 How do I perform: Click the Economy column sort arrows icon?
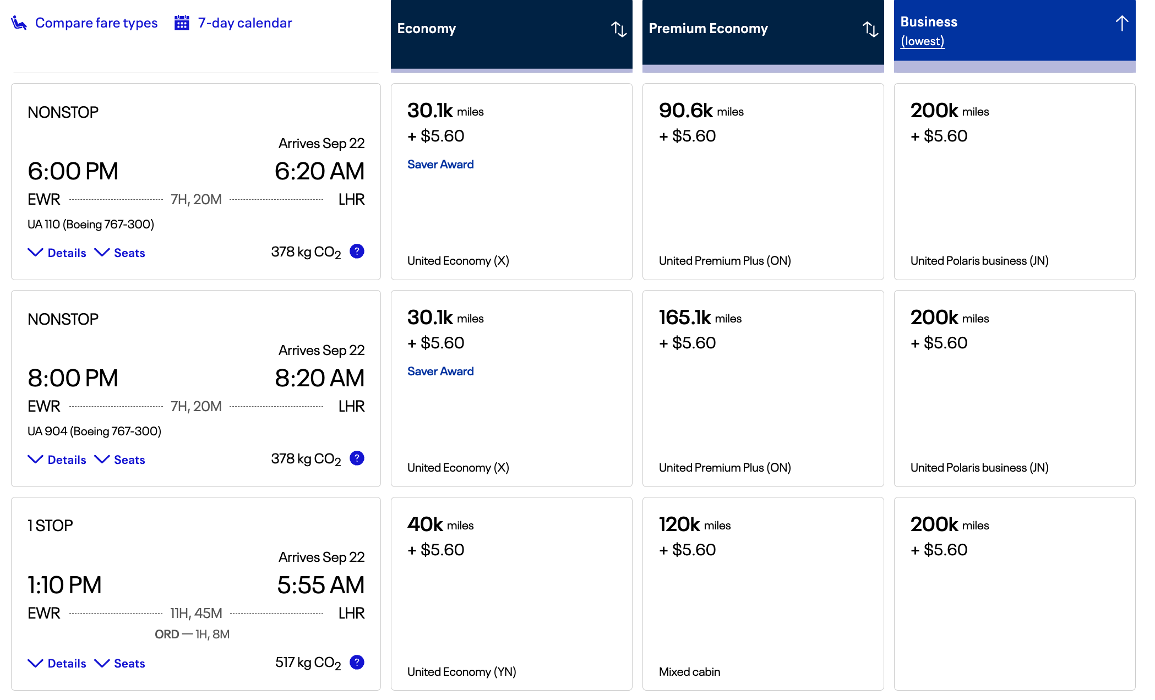click(619, 29)
